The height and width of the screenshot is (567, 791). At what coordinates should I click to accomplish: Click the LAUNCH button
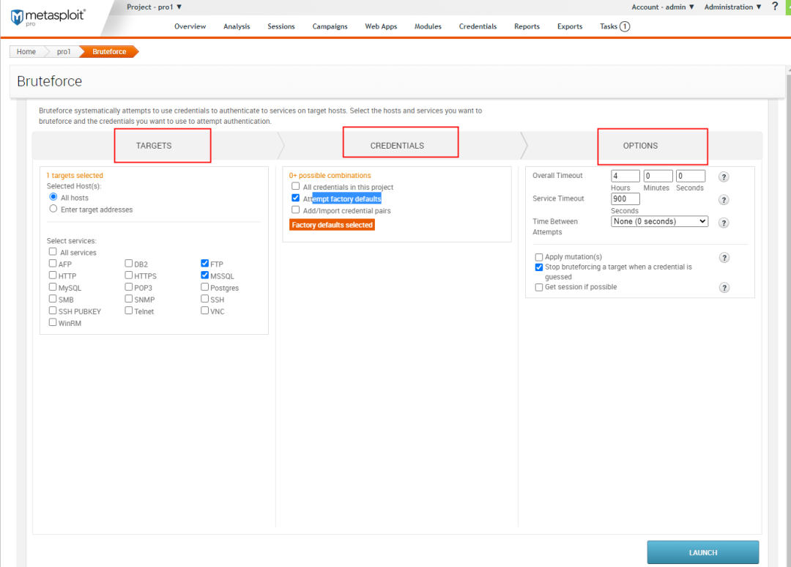pos(702,552)
